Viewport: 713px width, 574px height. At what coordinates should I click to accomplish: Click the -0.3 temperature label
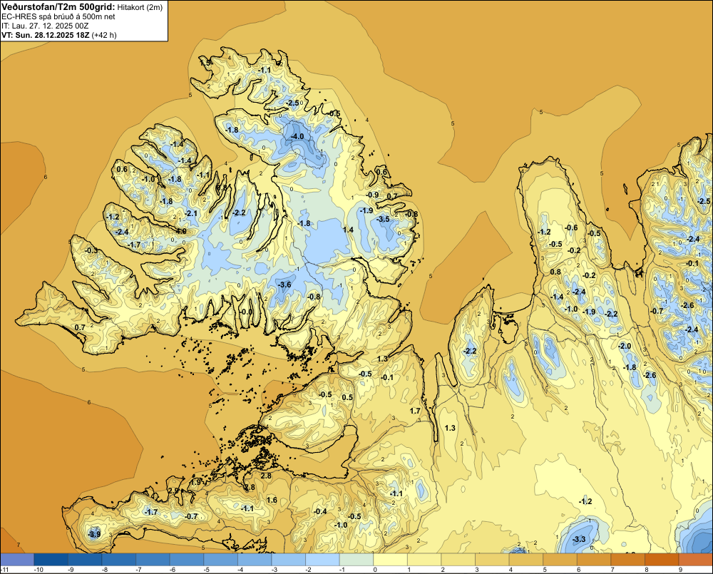coord(91,250)
